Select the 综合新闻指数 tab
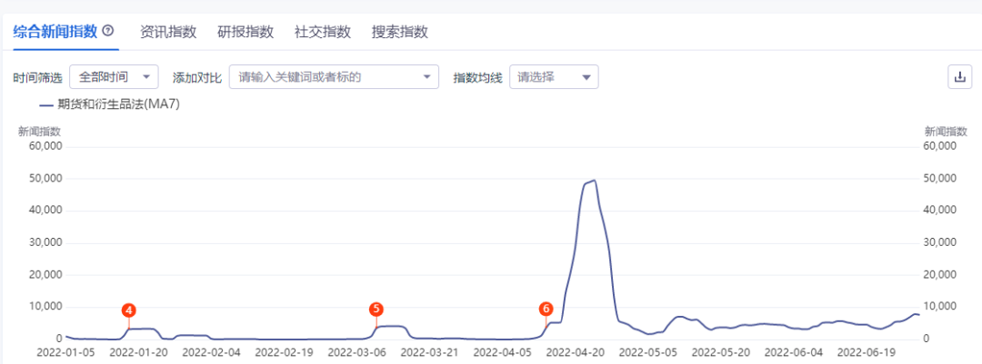The height and width of the screenshot is (364, 982). [55, 32]
